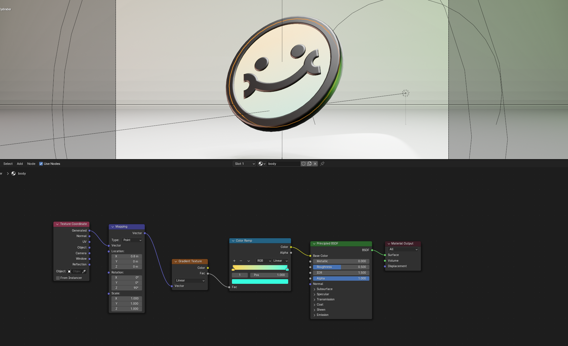Open the Add menu
Viewport: 568px width, 346px height.
tap(20, 164)
